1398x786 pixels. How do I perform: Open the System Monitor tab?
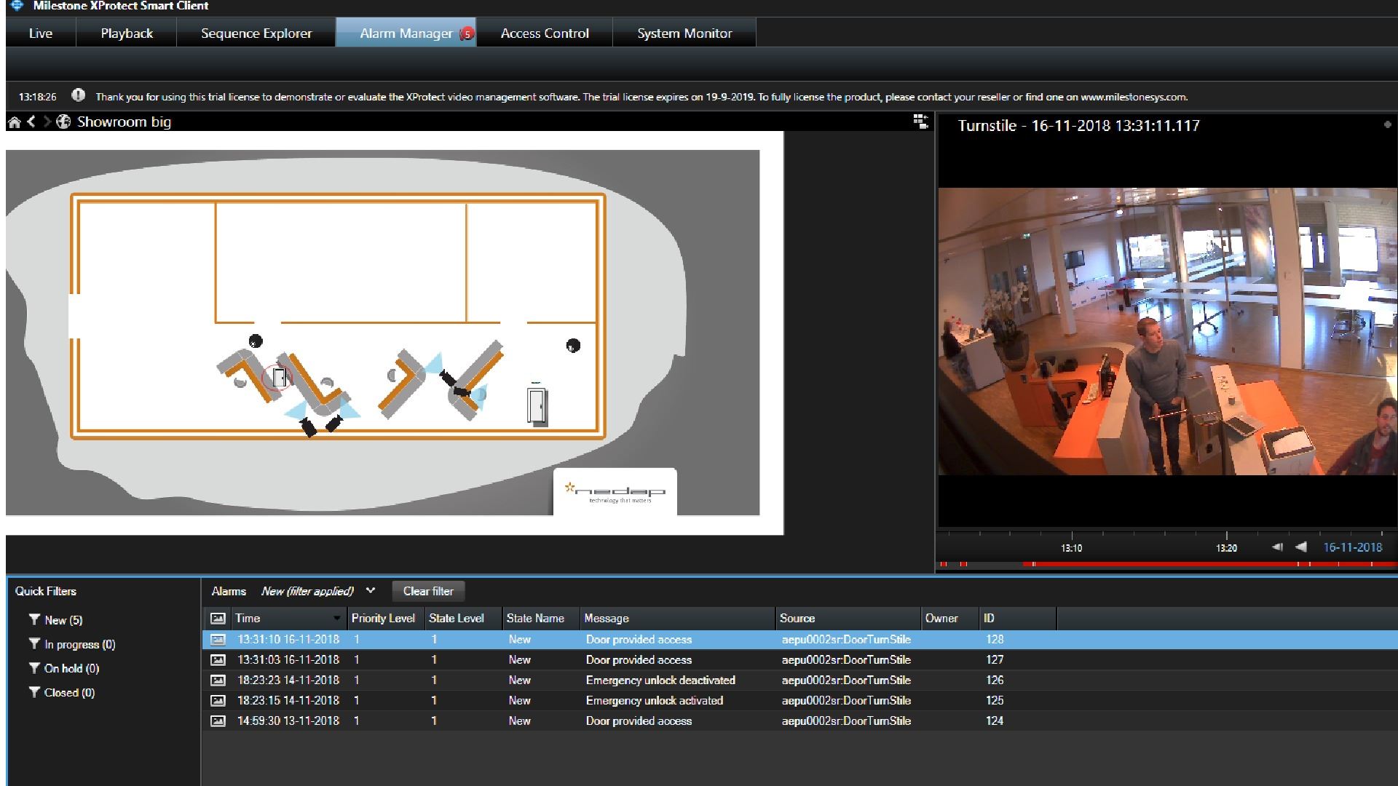pos(684,33)
